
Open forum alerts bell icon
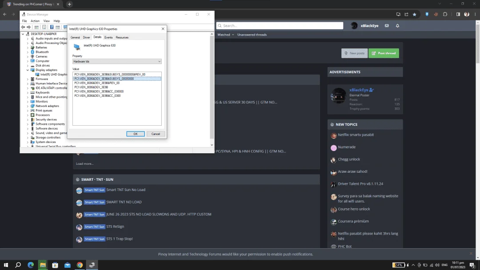[x=397, y=26]
